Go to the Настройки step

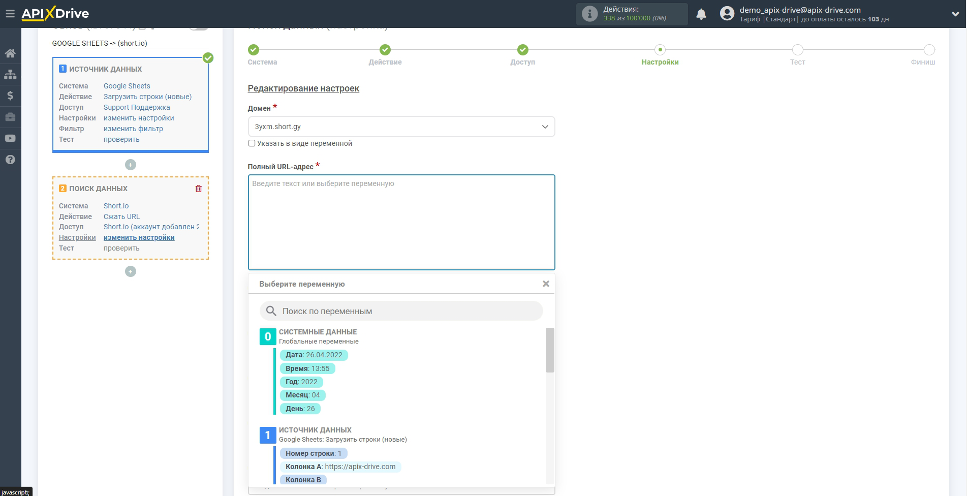tap(660, 50)
